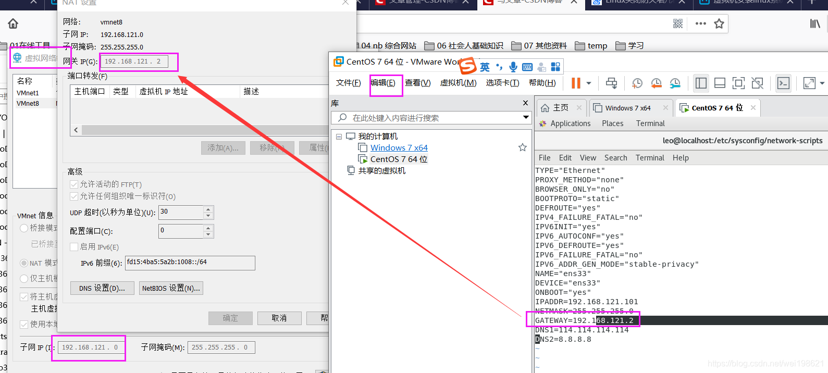Pause the virtual machine with the orange pause icon
The width and height of the screenshot is (828, 373).
(x=576, y=83)
